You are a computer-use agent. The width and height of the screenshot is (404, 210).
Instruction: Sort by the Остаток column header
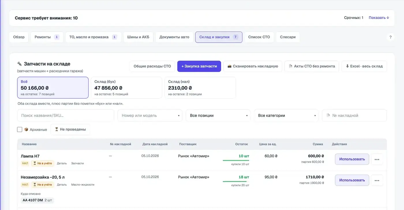pos(242,144)
